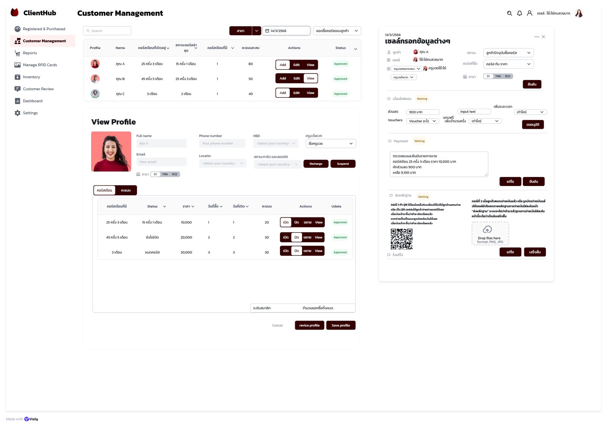Select SY branch in the sales panel toggle
The image size is (607, 427).
click(x=489, y=76)
